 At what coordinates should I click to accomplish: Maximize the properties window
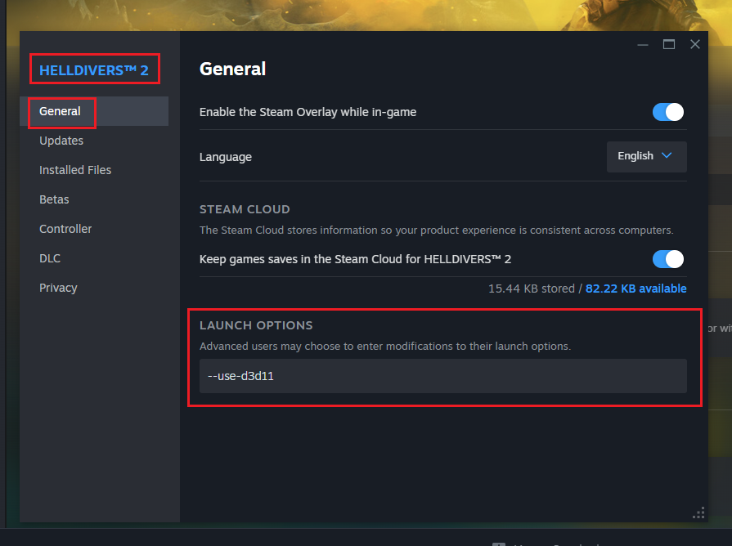[669, 44]
